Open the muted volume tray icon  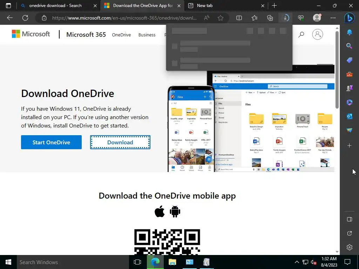313,262
